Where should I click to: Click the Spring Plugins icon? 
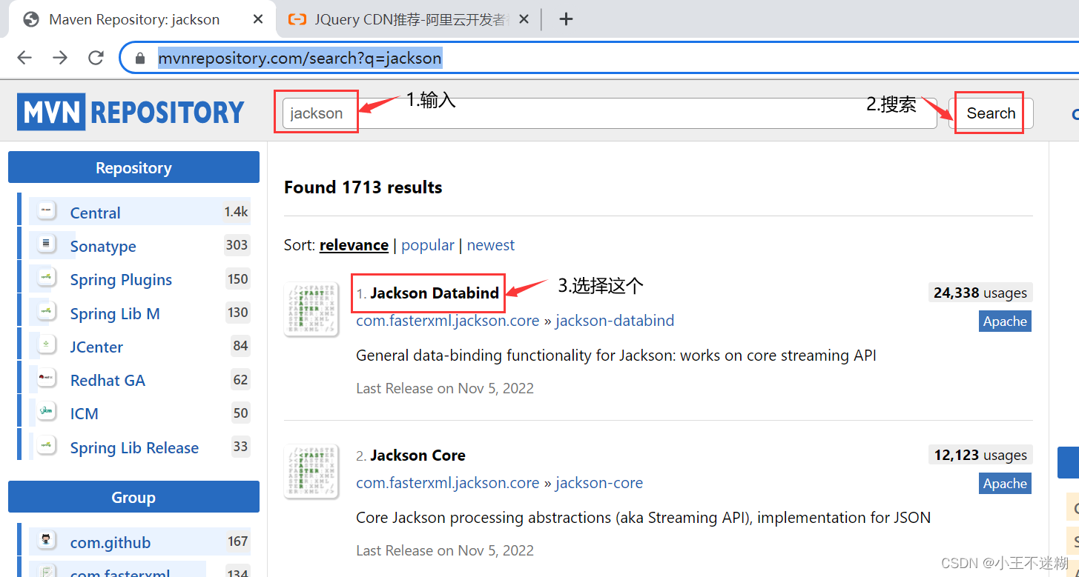[47, 279]
